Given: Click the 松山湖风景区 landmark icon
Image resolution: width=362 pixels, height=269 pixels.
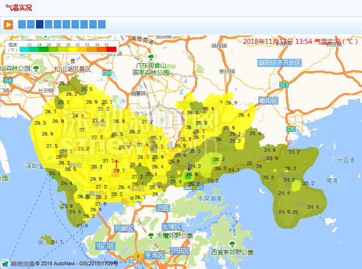Looking at the screenshot, I should (x=73, y=61).
